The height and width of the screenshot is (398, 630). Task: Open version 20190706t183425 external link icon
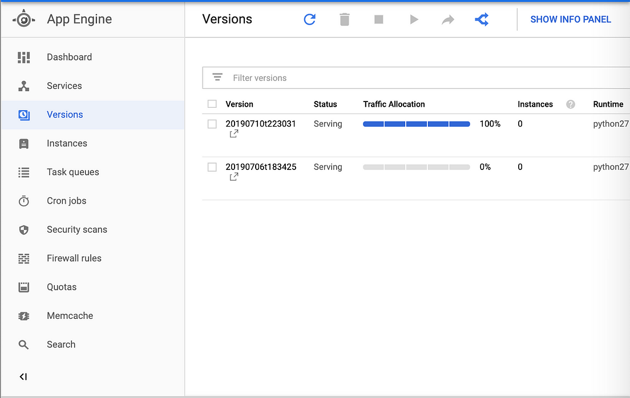(234, 177)
